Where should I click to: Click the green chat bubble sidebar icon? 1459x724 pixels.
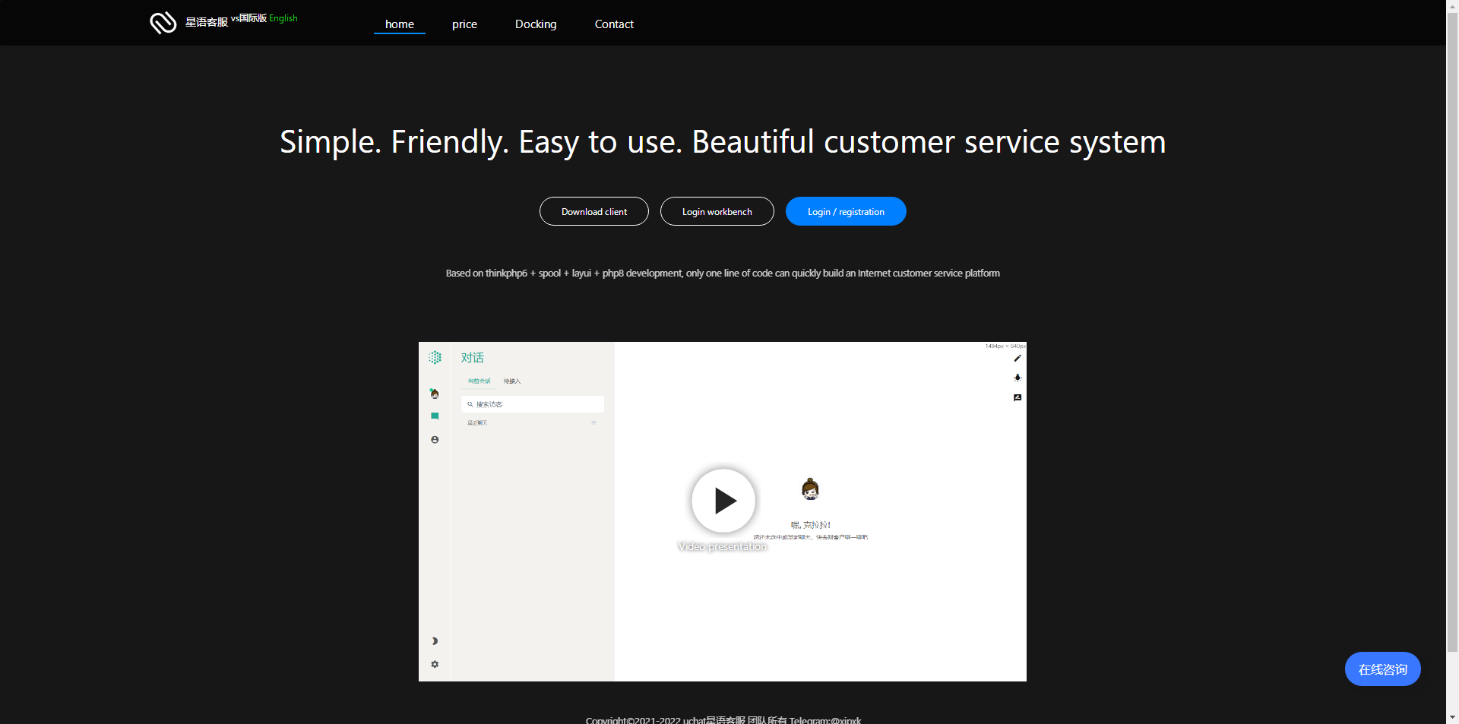[435, 416]
